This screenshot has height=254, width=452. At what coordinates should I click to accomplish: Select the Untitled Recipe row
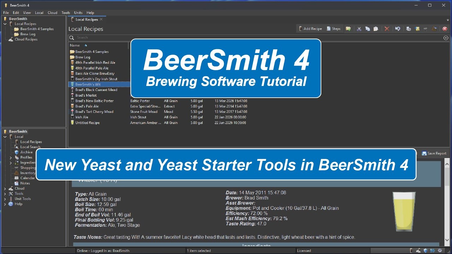click(x=159, y=123)
